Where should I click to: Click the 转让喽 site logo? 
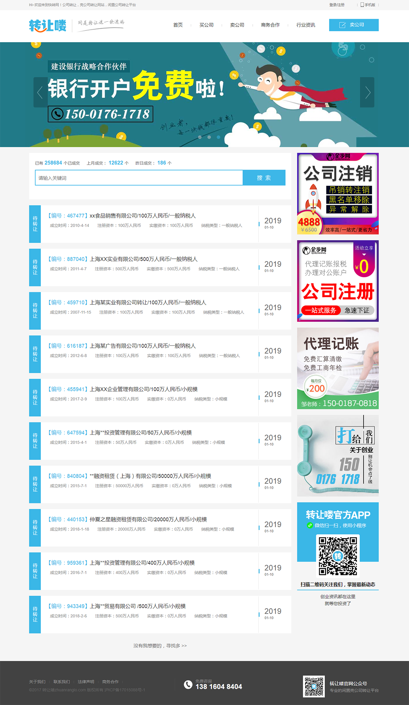click(x=48, y=25)
